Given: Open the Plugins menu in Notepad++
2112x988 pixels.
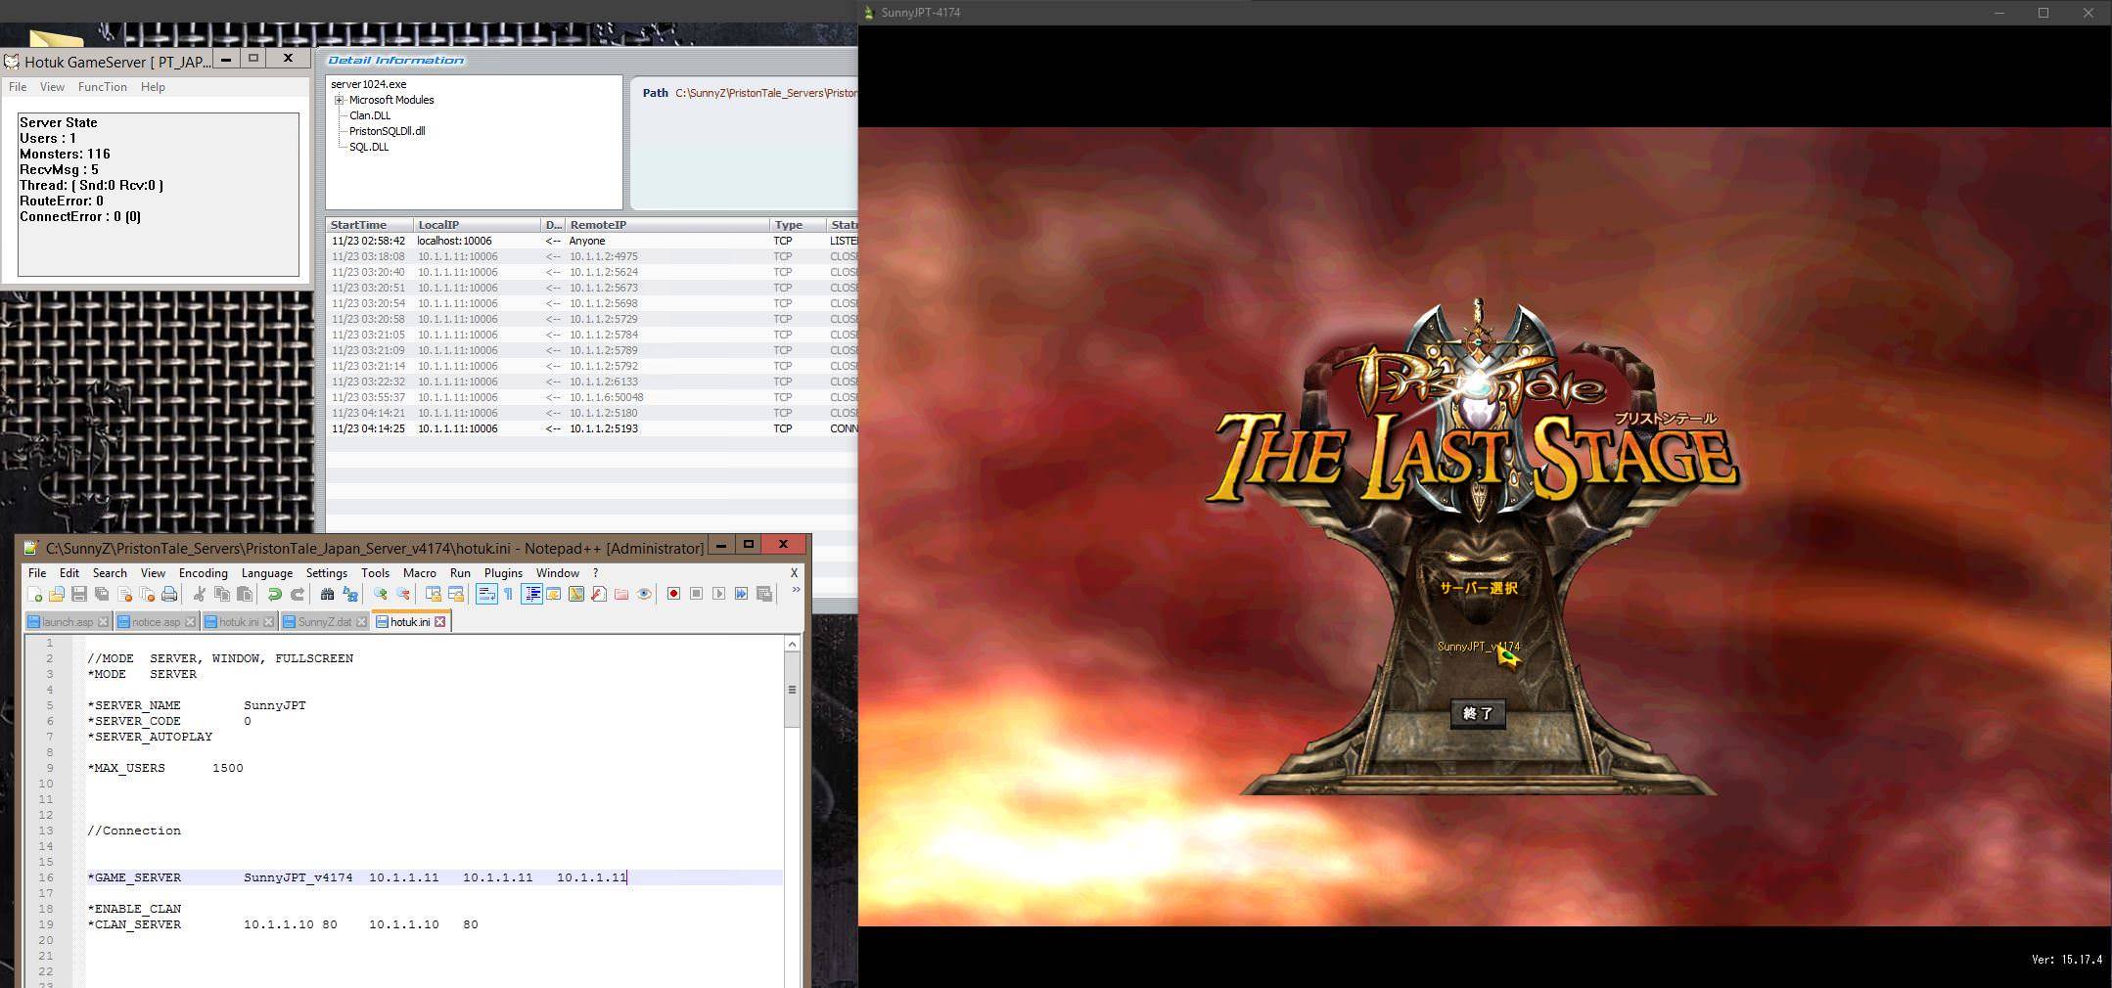Looking at the screenshot, I should [x=503, y=573].
